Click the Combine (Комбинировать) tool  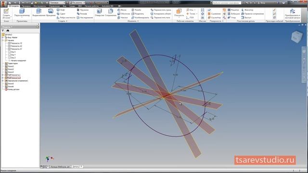click(140, 17)
